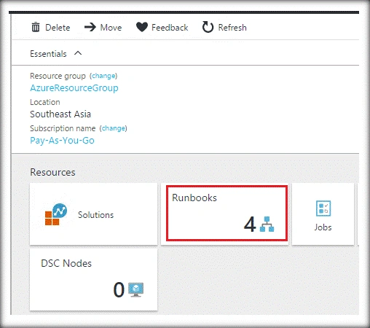The height and width of the screenshot is (328, 370).
Task: Click the Solutions chart icon
Action: 56,214
